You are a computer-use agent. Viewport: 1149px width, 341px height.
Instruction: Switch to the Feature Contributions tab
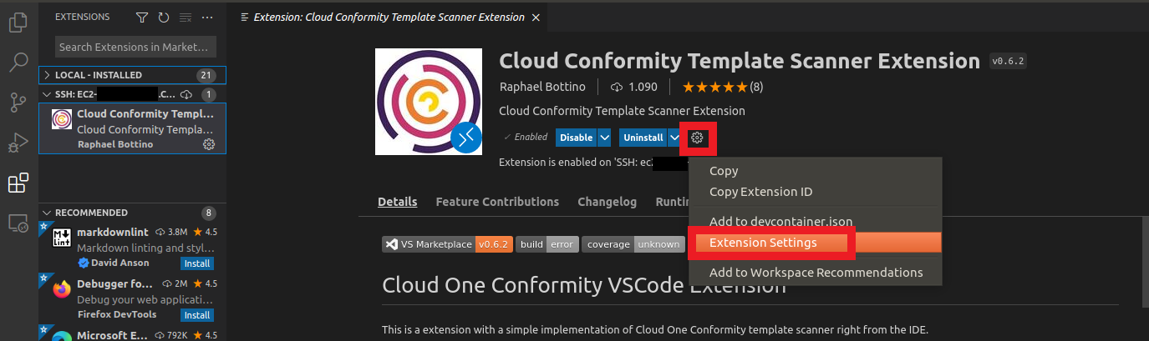497,202
